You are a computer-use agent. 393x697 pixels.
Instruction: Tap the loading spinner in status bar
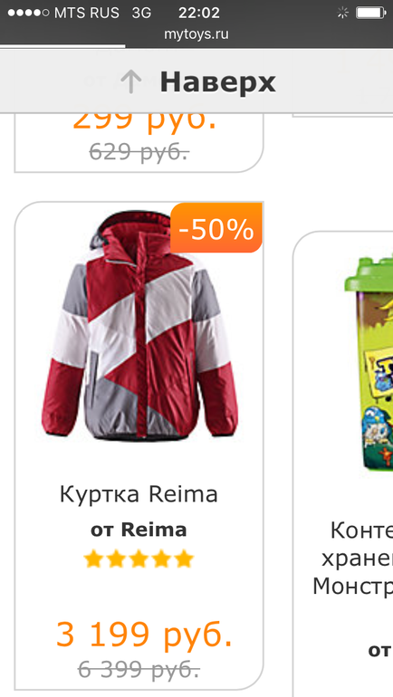point(343,13)
